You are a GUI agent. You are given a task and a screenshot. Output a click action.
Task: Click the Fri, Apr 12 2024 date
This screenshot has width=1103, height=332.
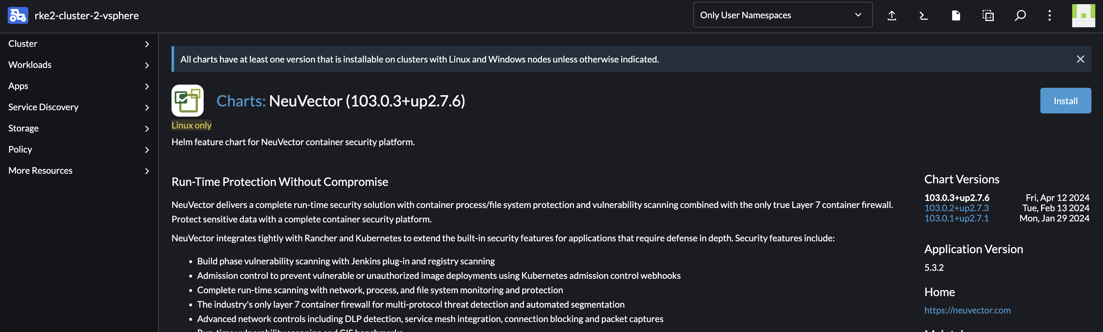pyautogui.click(x=1057, y=197)
